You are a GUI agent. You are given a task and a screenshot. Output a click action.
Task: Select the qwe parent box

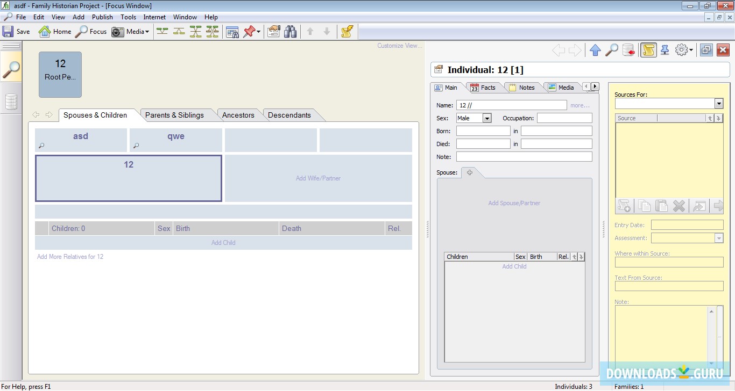point(176,140)
